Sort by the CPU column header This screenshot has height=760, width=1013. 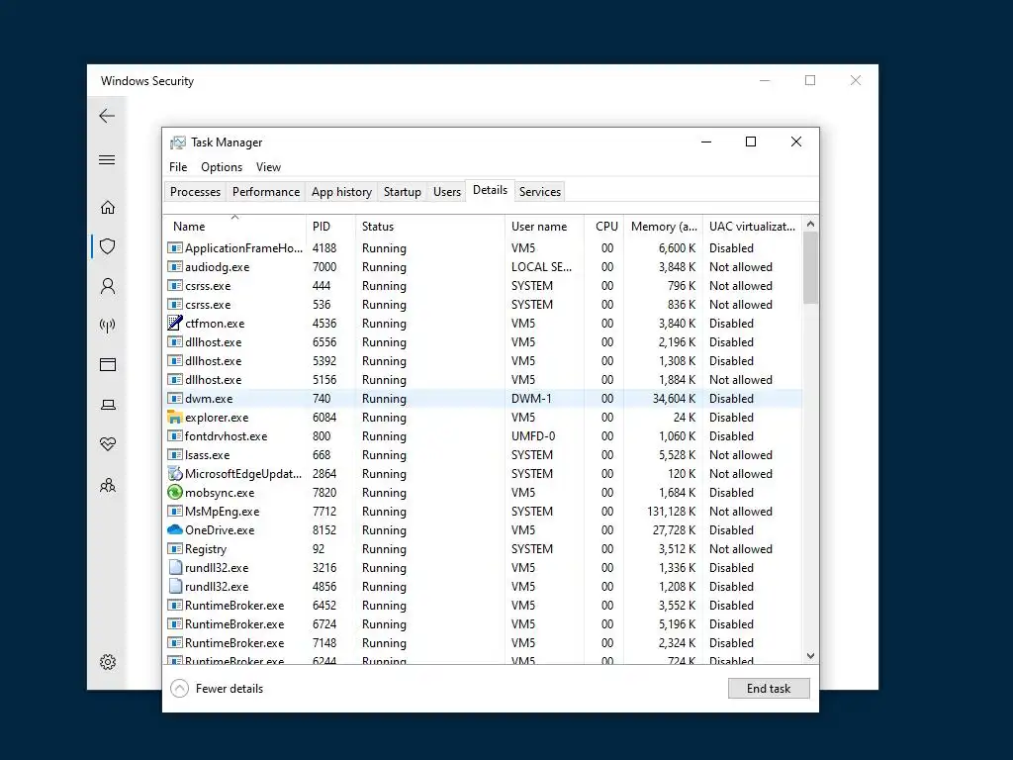pyautogui.click(x=604, y=227)
